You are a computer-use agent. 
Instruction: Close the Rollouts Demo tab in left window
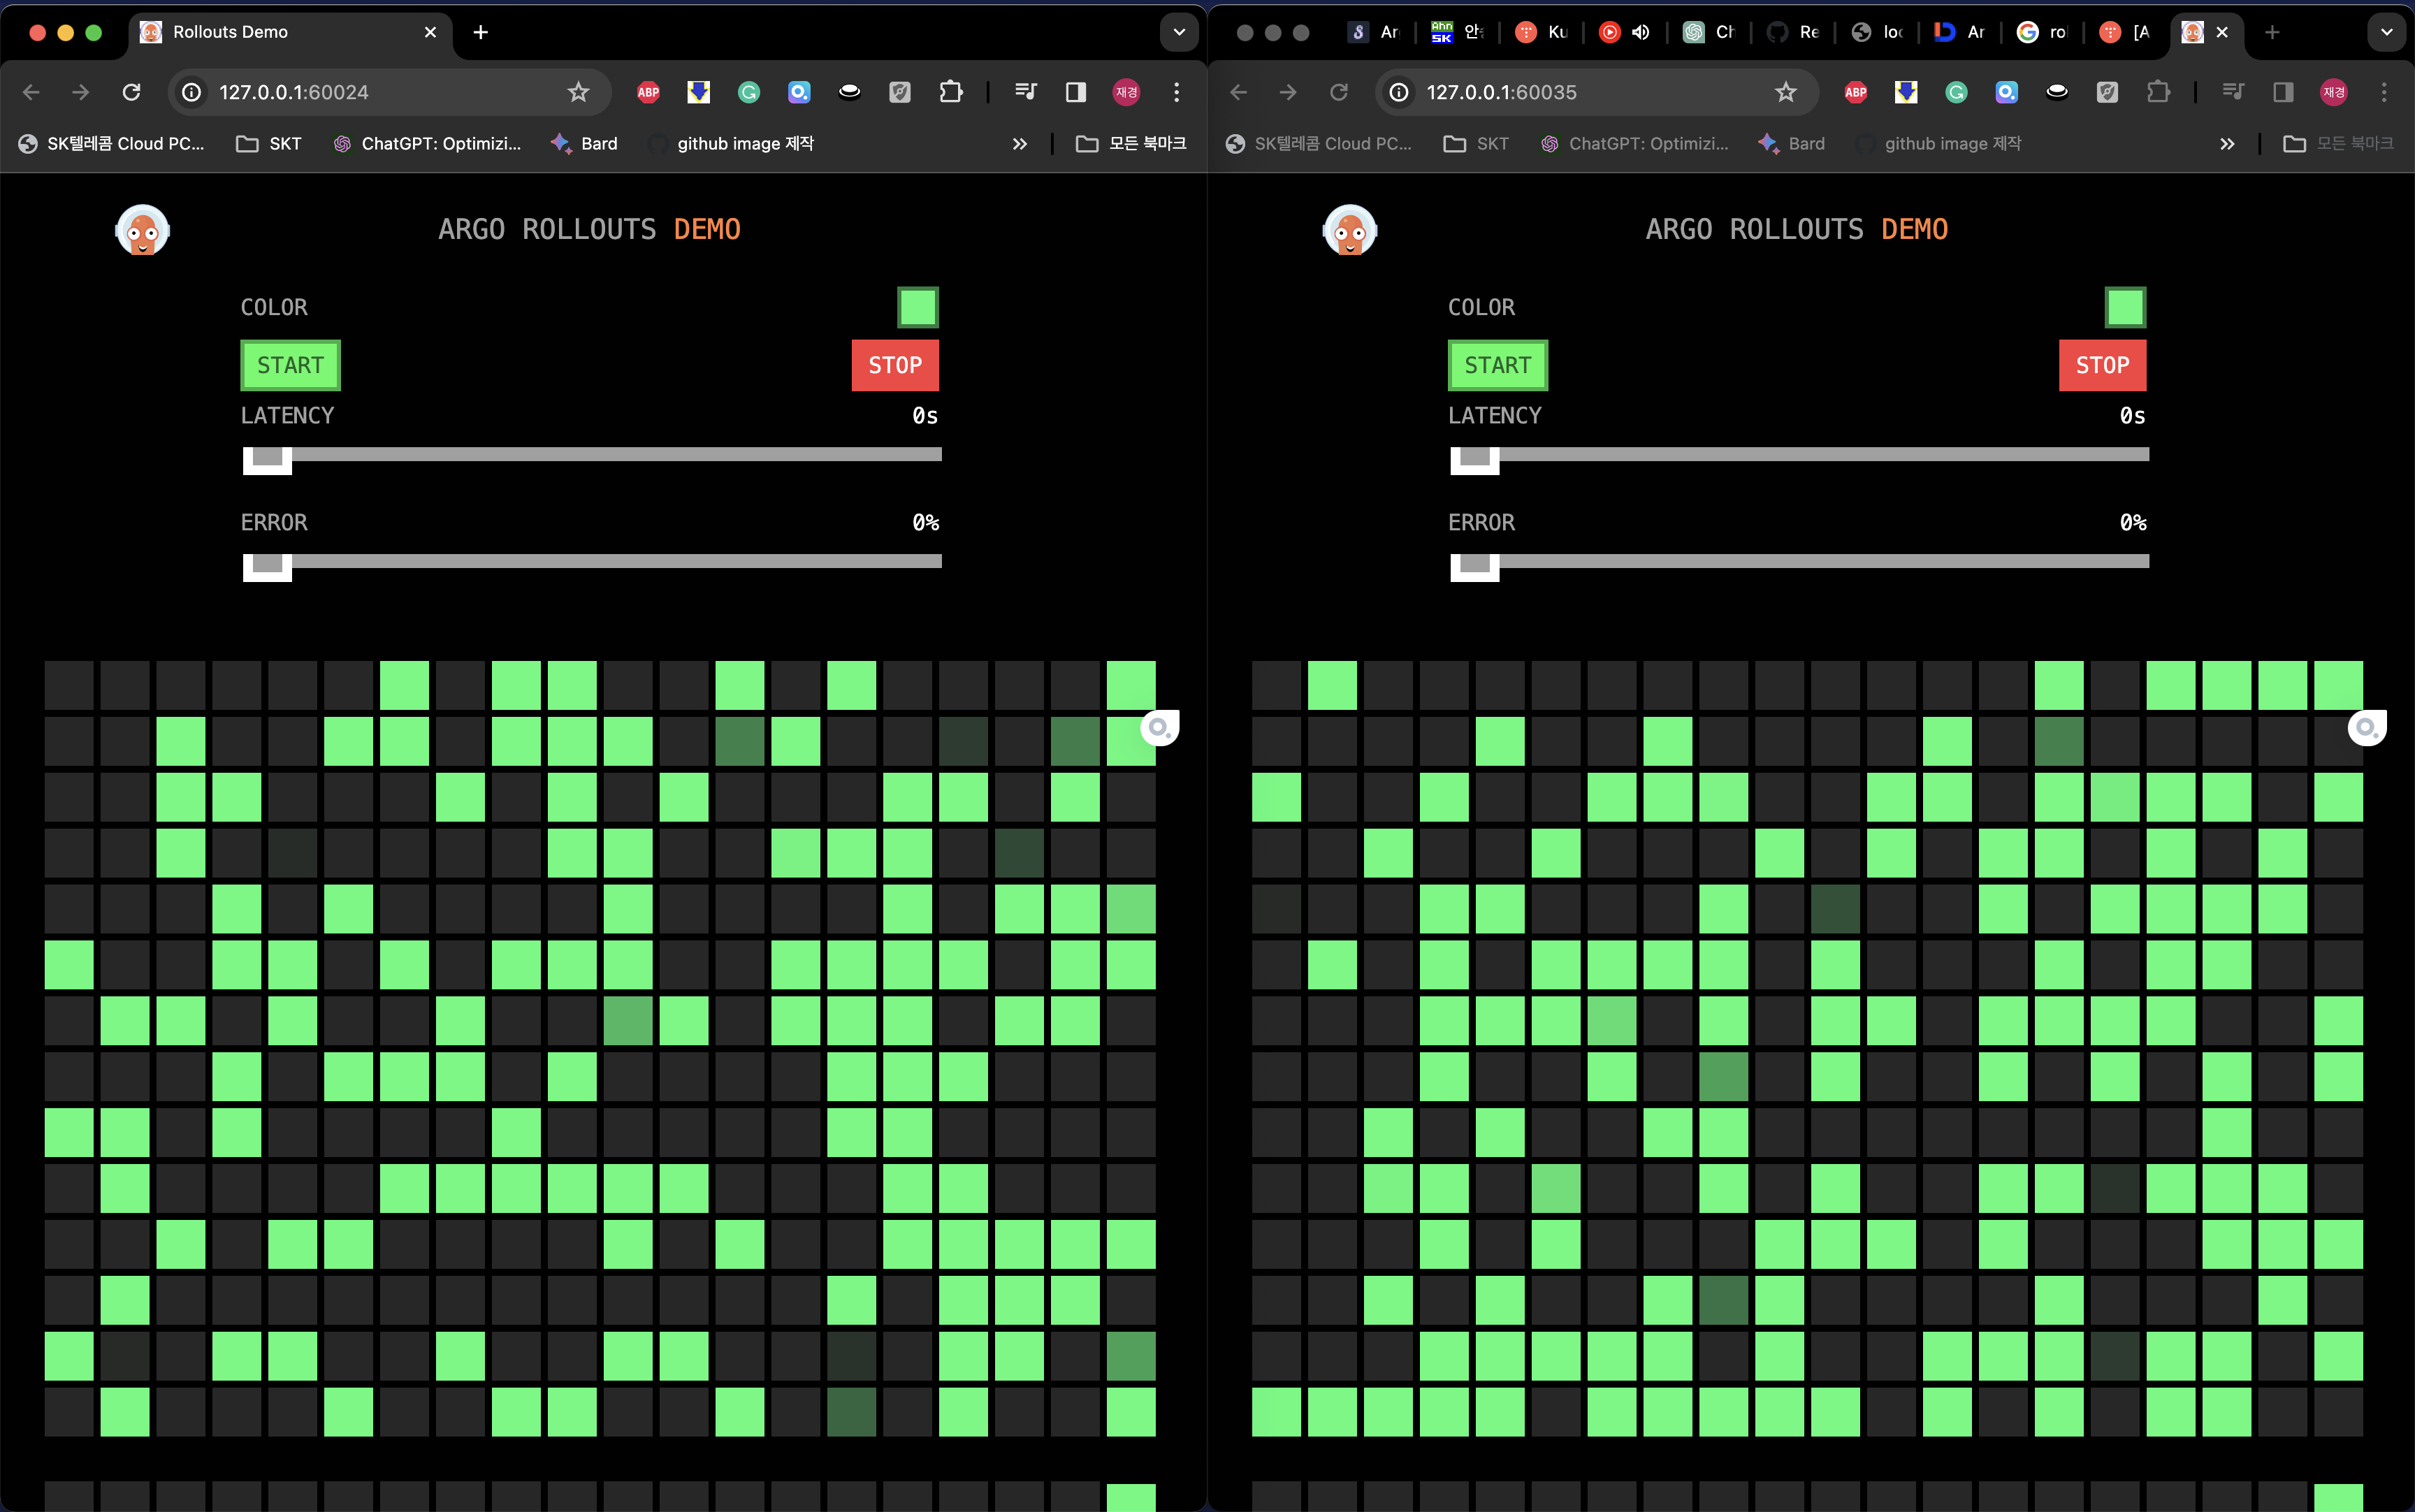(x=430, y=32)
